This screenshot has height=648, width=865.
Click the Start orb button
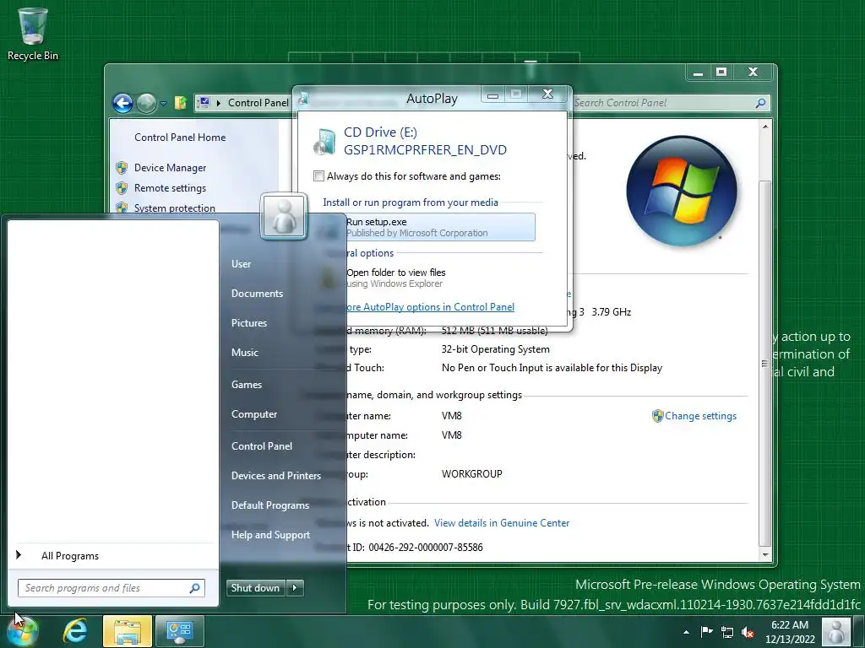(22, 631)
